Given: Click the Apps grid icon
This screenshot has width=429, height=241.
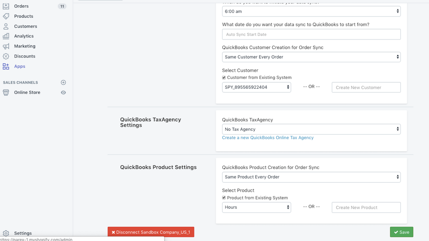Looking at the screenshot, I should tap(6, 66).
